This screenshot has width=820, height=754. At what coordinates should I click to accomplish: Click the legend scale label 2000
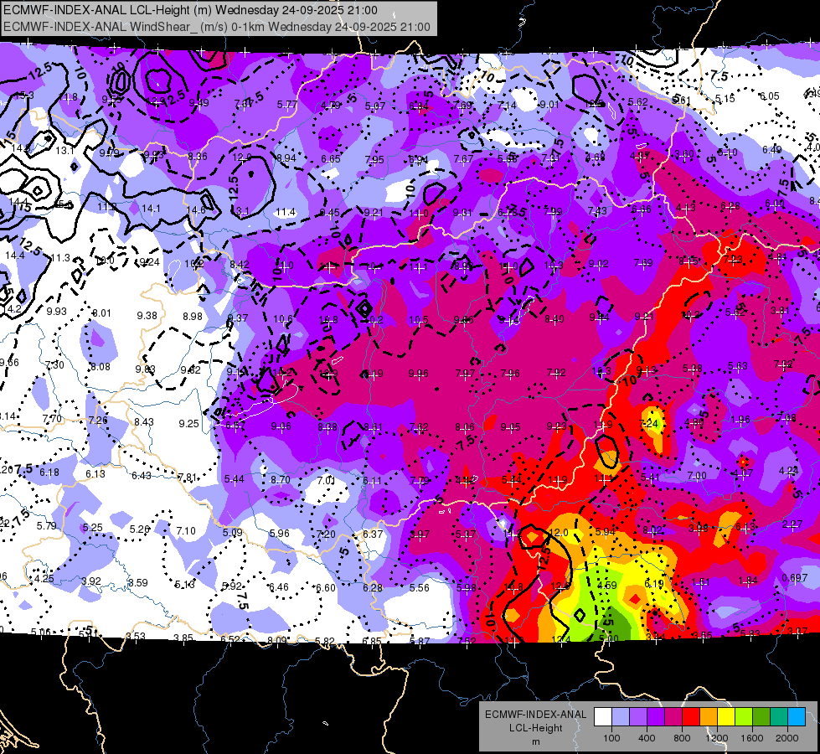tap(787, 738)
